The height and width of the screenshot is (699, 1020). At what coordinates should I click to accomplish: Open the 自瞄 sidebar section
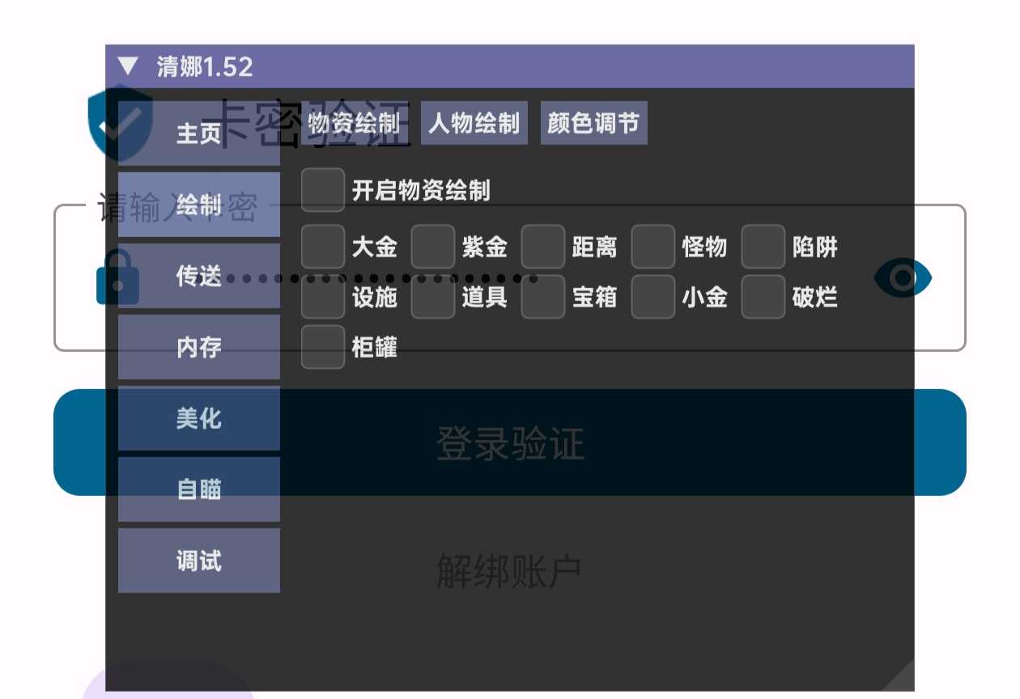coord(198,489)
